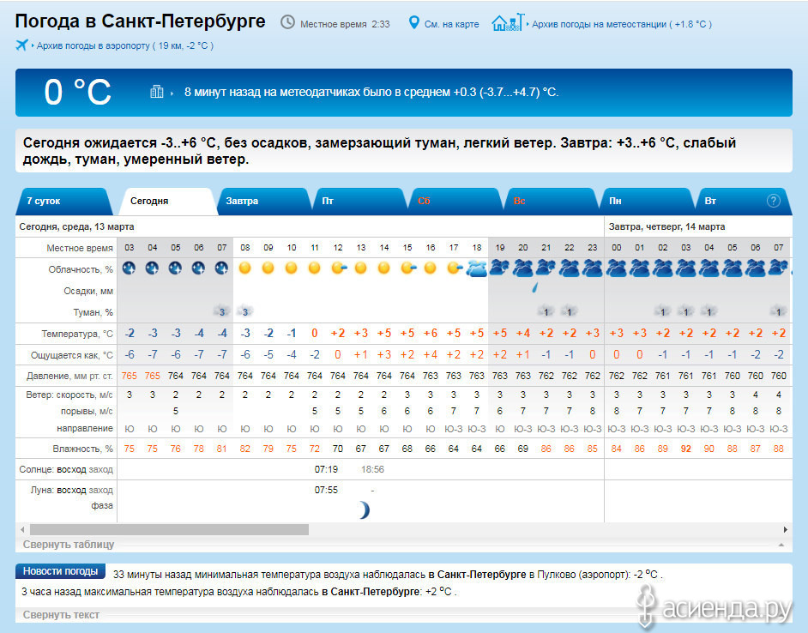The image size is (808, 633).
Task: Click the night cloud icon at hour 03
Action: pyautogui.click(x=129, y=268)
